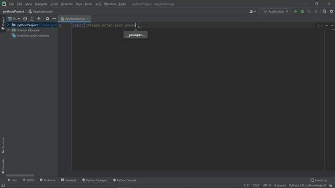Viewport: 335px width, 188px height.
Task: Open the Tools menu
Action: tap(88, 4)
